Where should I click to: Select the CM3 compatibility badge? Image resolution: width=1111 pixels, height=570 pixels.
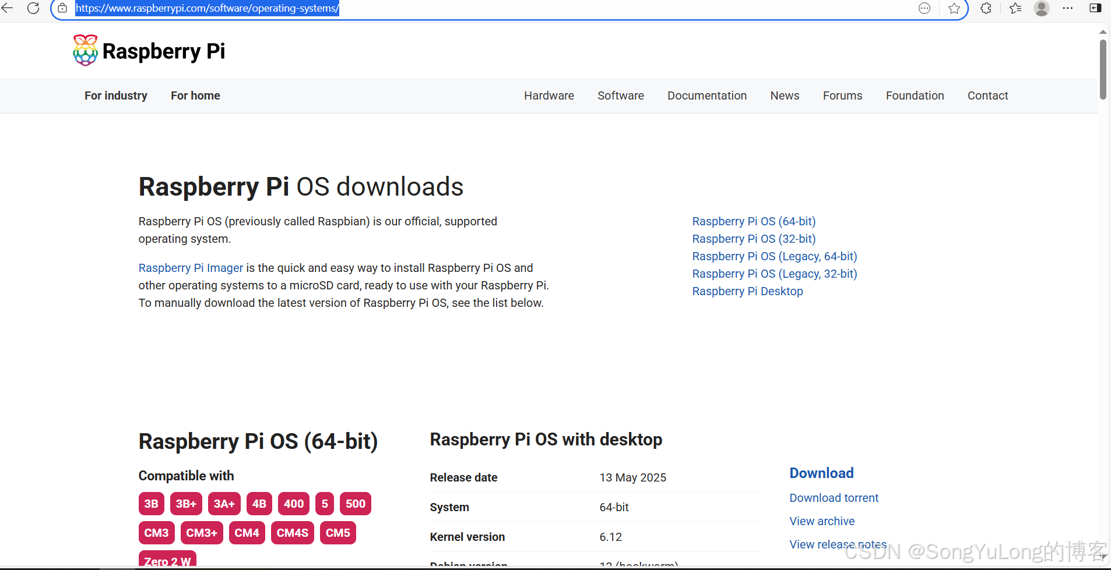pos(156,533)
